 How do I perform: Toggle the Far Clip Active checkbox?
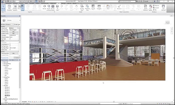click(10, 46)
